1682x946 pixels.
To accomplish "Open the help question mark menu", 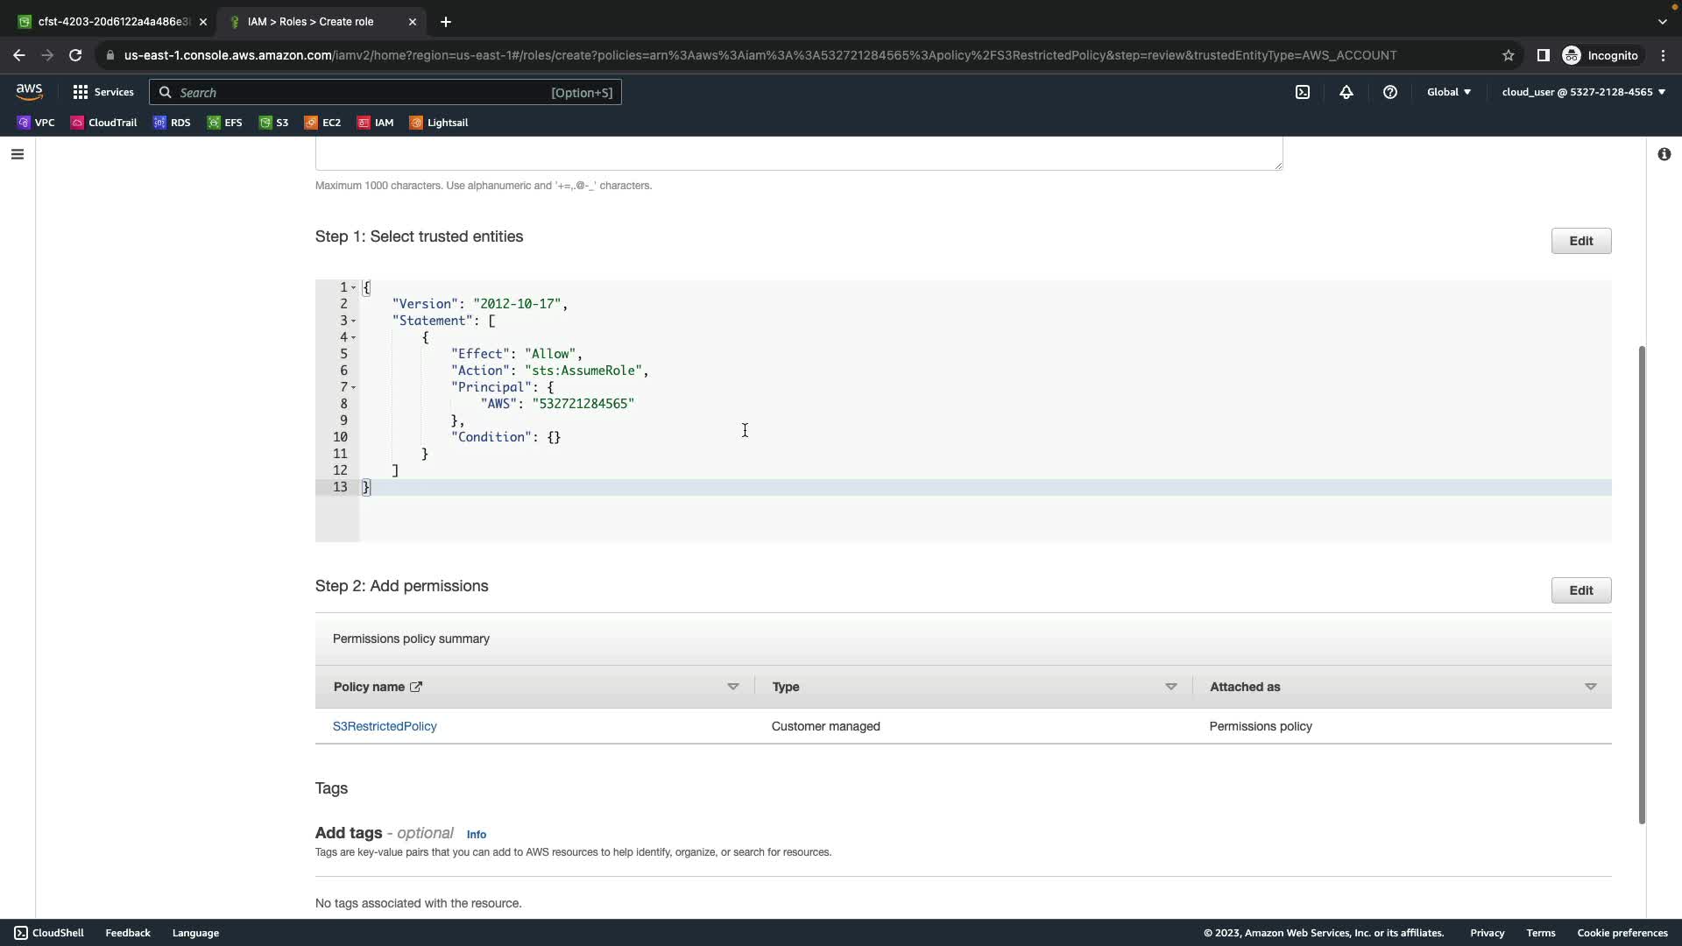I will [1390, 92].
